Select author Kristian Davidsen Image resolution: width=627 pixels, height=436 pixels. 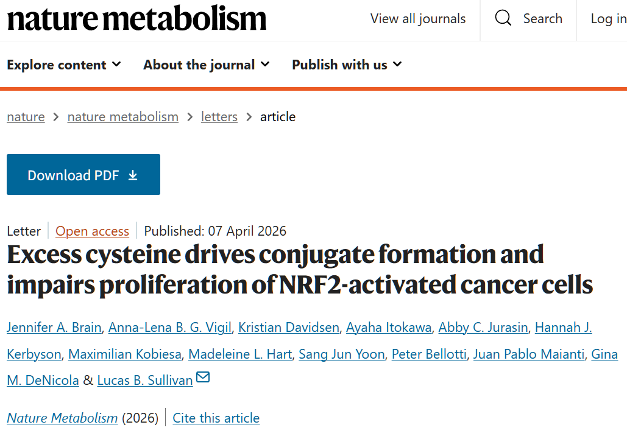tap(289, 328)
